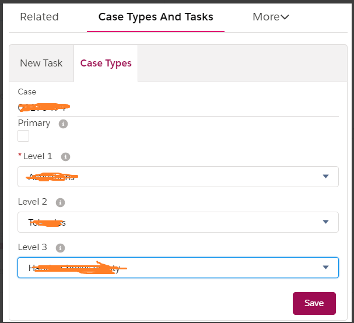Show help info for Level 2
This screenshot has height=323, width=354.
click(60, 202)
